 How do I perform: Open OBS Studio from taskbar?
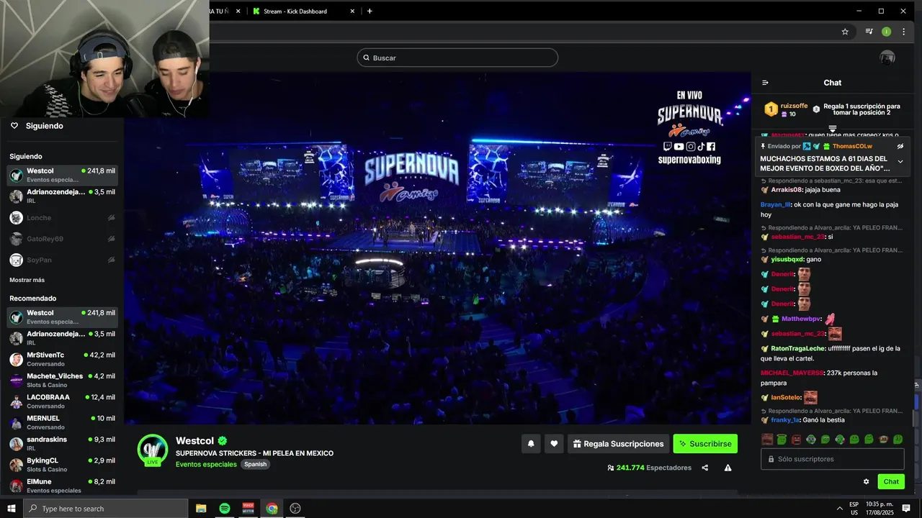click(x=295, y=509)
